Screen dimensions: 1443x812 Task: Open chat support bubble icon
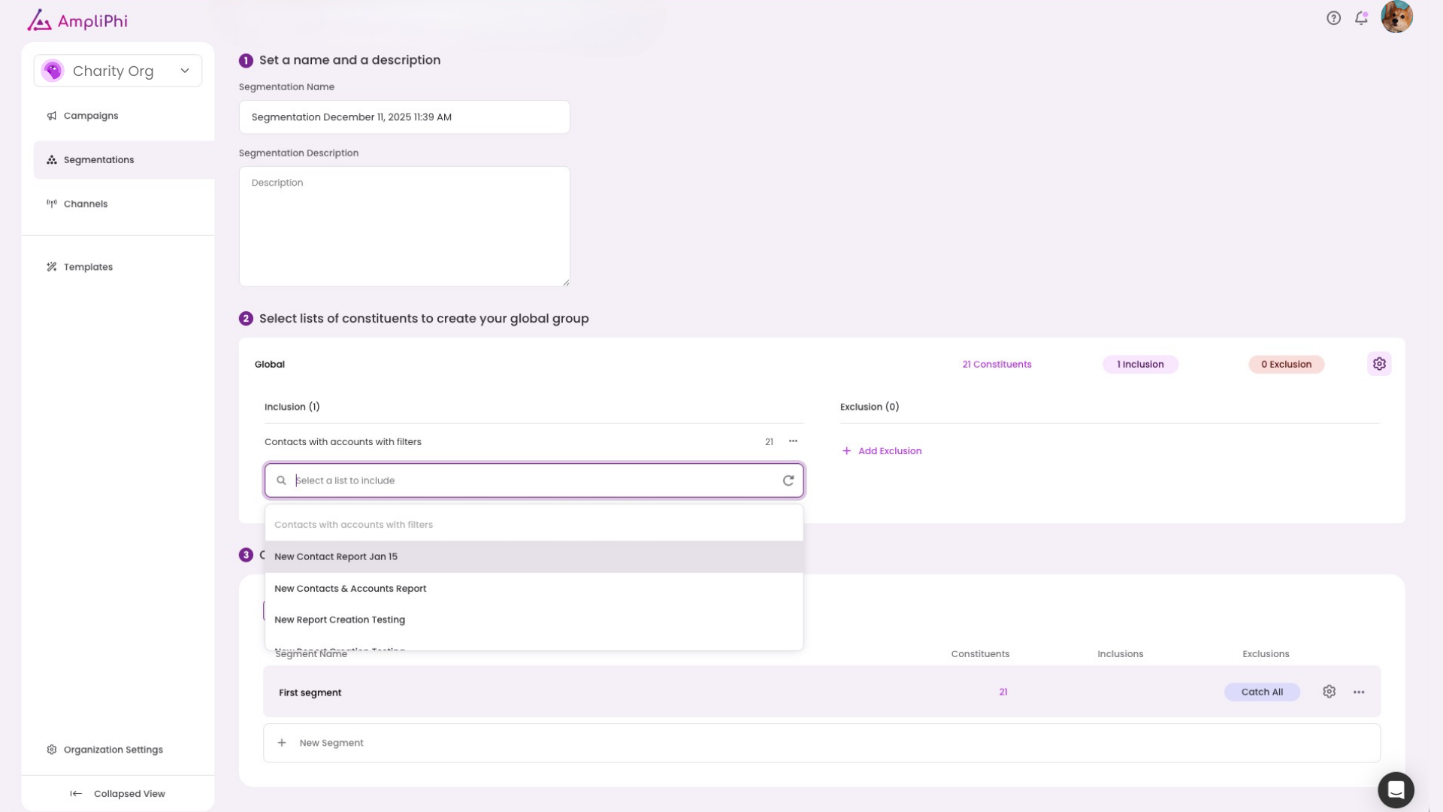1396,790
